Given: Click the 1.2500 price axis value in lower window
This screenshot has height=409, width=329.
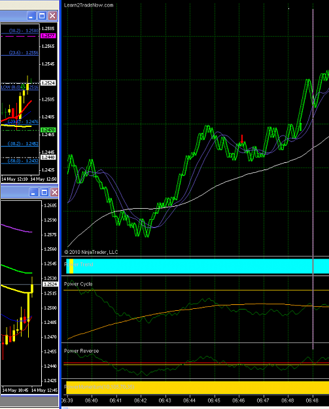Looking at the screenshot, I should pyautogui.click(x=50, y=308).
